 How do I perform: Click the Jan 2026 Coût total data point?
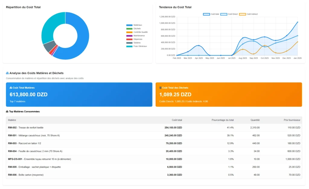click(x=297, y=22)
